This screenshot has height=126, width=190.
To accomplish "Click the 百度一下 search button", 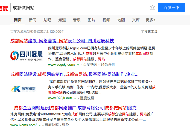I will point(172,8).
